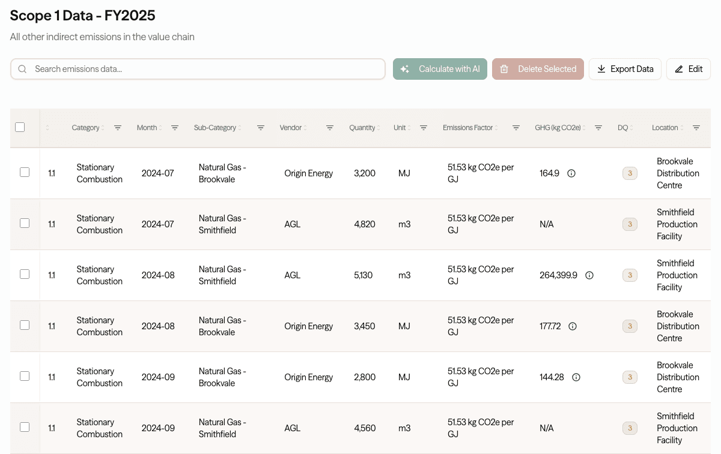Image resolution: width=721 pixels, height=454 pixels.
Task: Toggle the select-all checkbox in header
Action: 20,127
